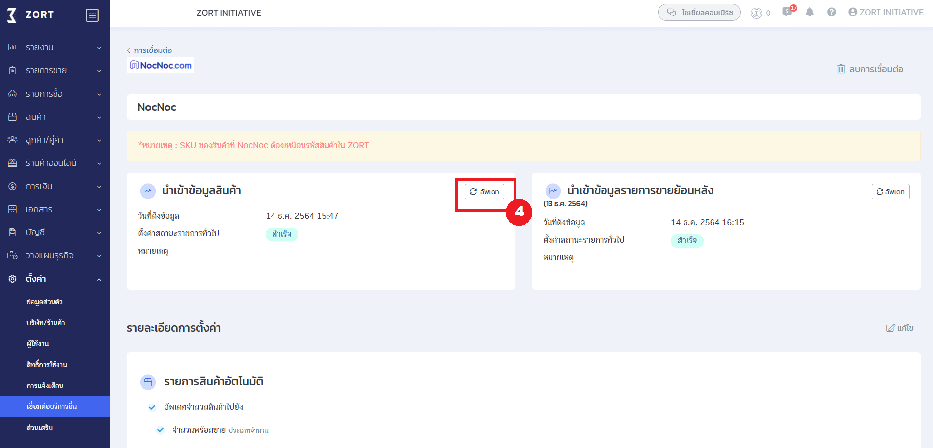
Task: Click the แก้ไข link for settings details
Action: pos(905,328)
